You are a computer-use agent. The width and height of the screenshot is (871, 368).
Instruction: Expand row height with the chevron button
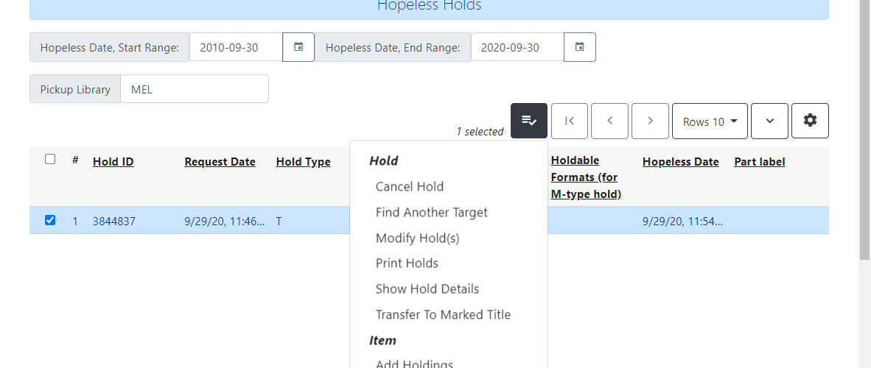[769, 121]
